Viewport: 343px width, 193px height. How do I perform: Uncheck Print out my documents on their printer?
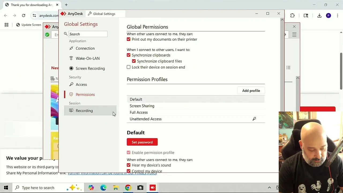coord(129,39)
